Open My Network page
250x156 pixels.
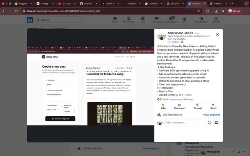(129, 20)
